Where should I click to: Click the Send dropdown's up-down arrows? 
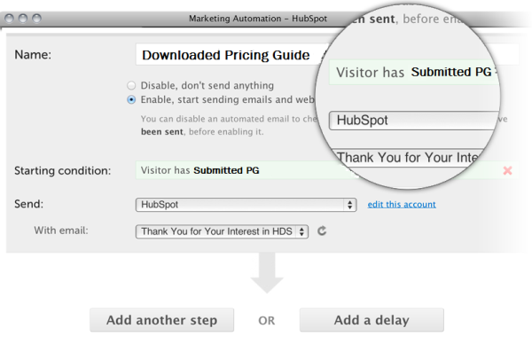[x=350, y=205]
